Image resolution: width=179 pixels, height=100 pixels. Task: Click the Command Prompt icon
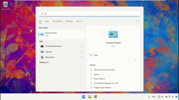point(42,46)
